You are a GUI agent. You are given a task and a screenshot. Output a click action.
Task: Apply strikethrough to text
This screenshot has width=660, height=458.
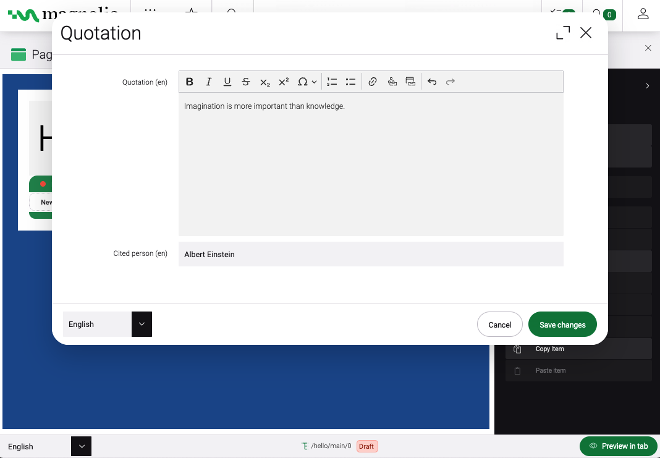[x=246, y=82]
